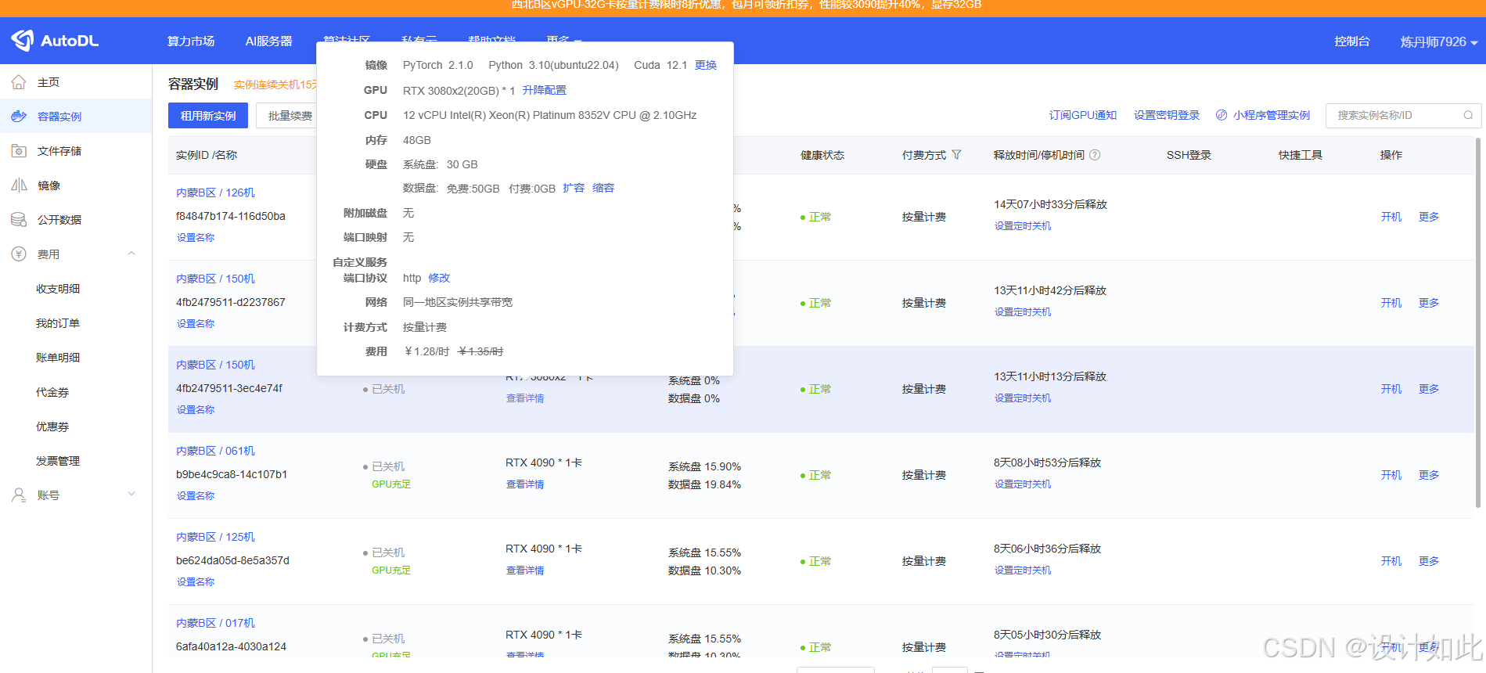Viewport: 1486px width, 673px height.
Task: Open the 公开数据 database icon
Action: (x=19, y=220)
